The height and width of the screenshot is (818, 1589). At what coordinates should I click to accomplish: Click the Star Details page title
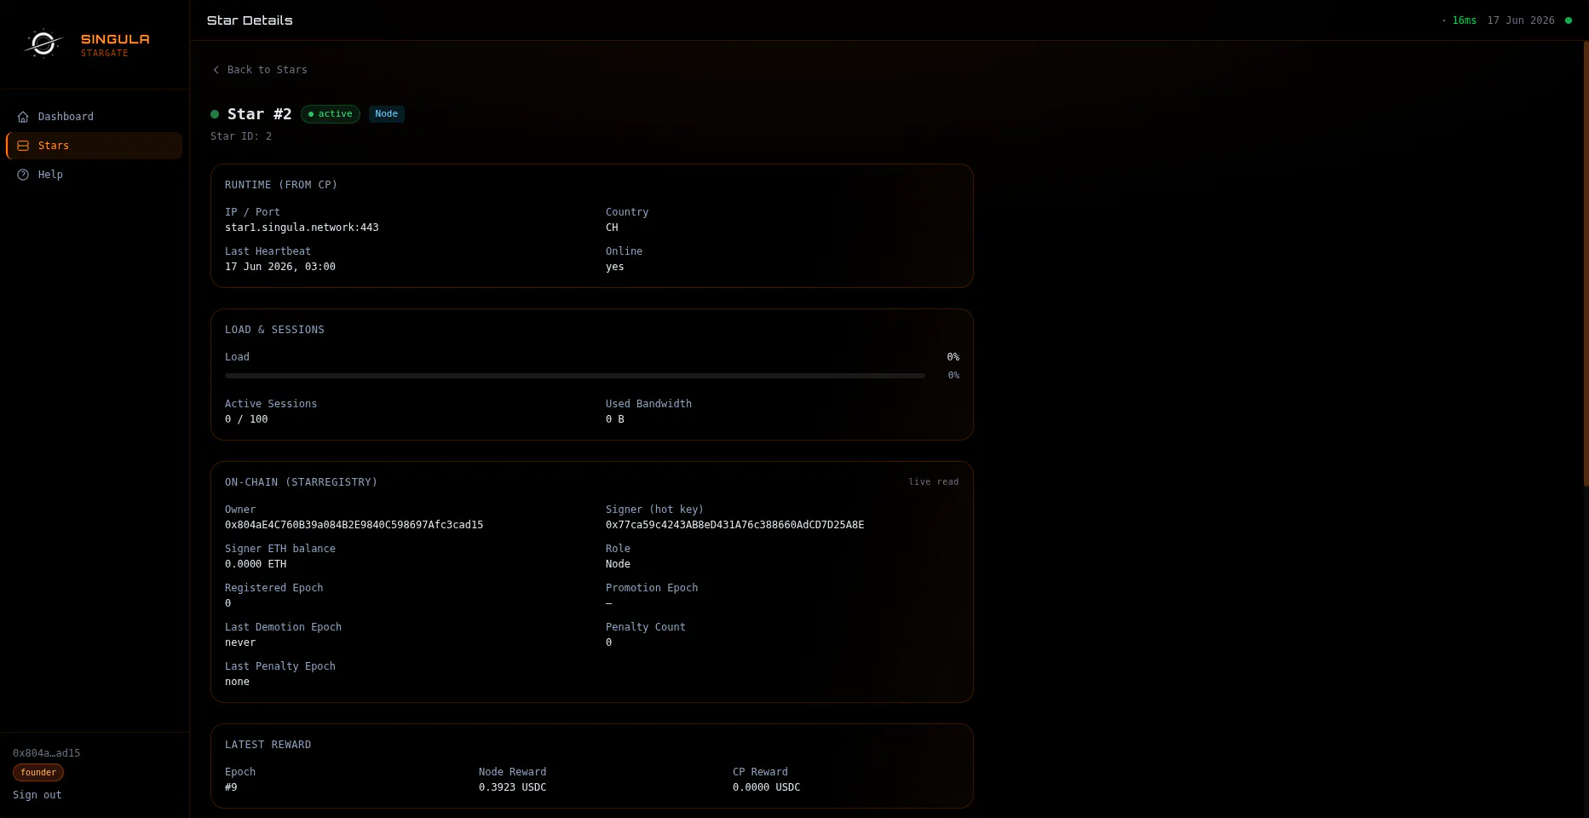[250, 20]
